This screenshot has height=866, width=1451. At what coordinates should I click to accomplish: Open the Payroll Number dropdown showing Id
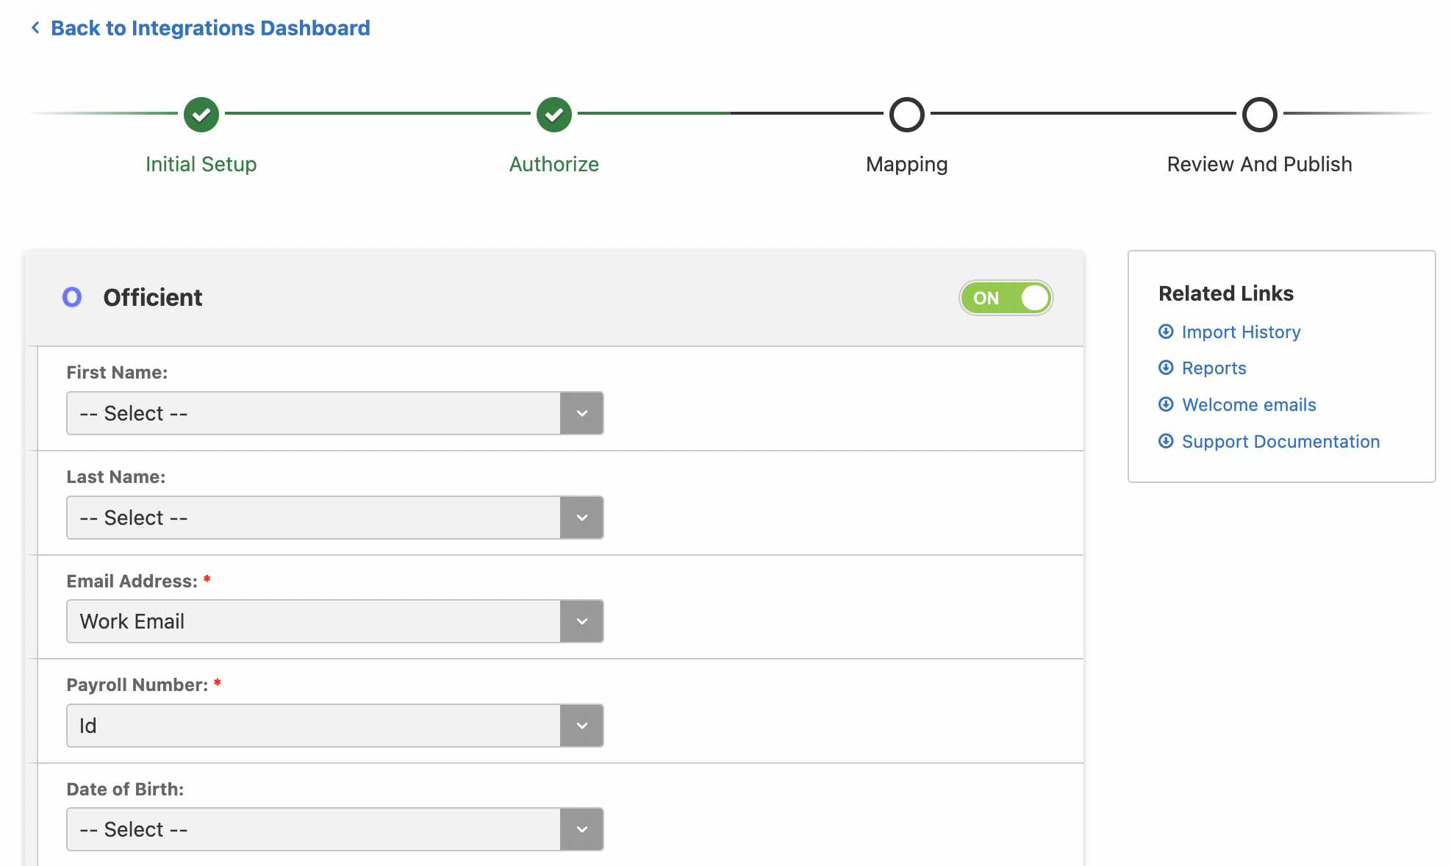point(335,726)
